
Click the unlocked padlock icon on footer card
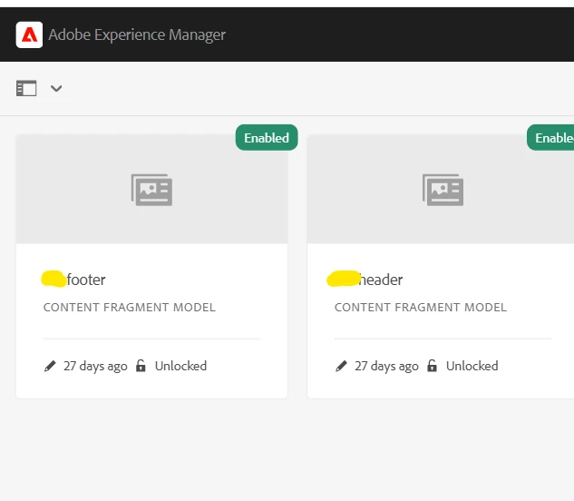pos(141,366)
